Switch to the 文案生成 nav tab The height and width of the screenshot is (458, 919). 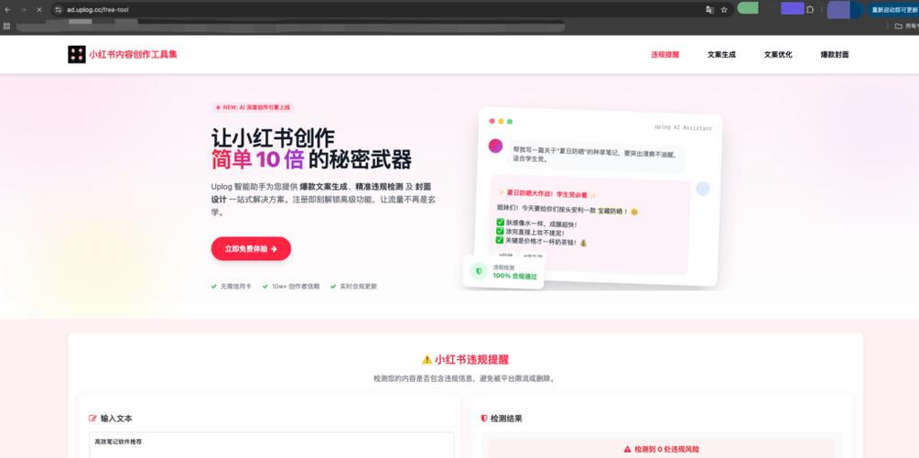click(721, 55)
